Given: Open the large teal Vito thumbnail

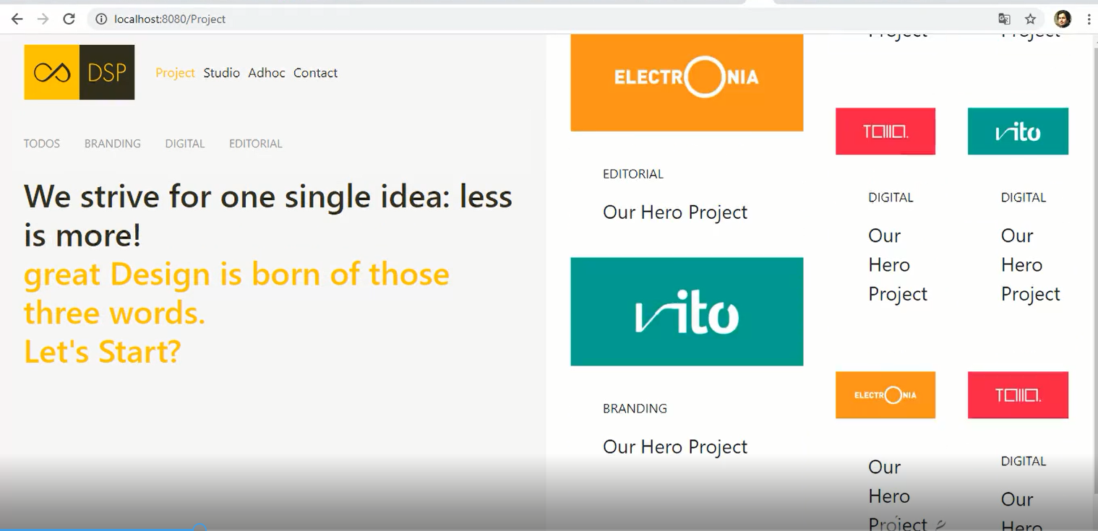Looking at the screenshot, I should click(687, 311).
